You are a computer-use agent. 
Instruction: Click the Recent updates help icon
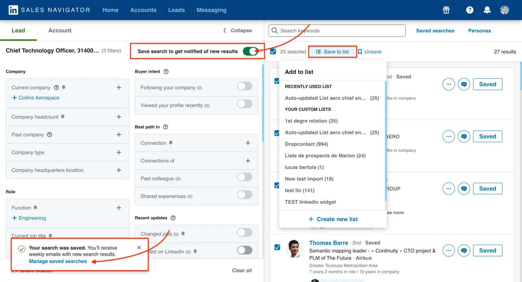click(x=173, y=218)
